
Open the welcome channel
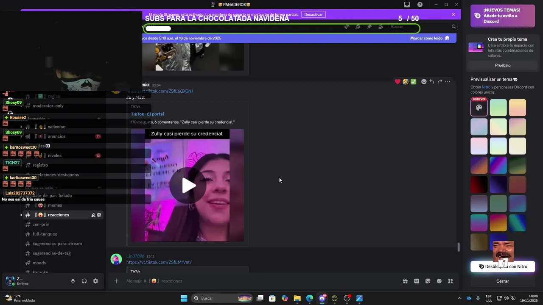click(x=56, y=127)
